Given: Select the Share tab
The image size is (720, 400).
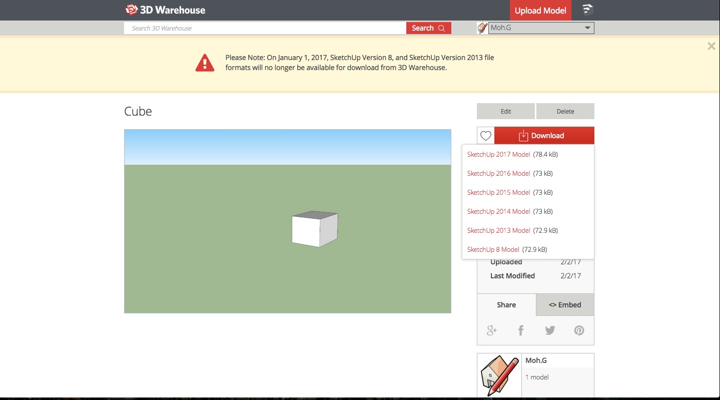Looking at the screenshot, I should click(506, 305).
